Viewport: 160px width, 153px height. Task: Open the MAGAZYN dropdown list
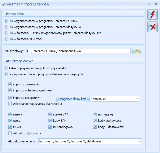coord(137,99)
